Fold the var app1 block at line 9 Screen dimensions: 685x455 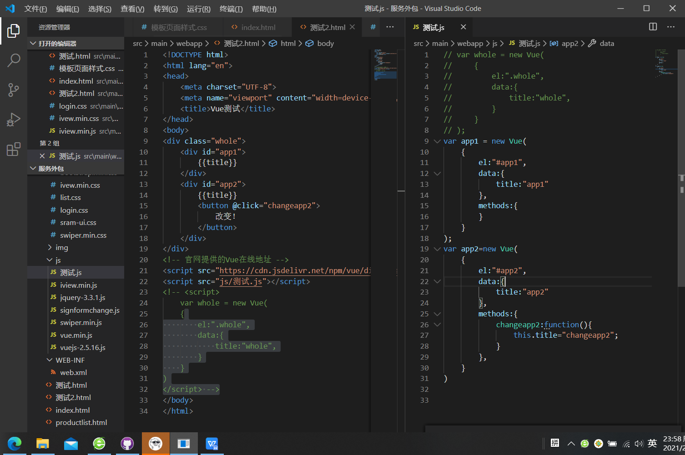(x=437, y=141)
